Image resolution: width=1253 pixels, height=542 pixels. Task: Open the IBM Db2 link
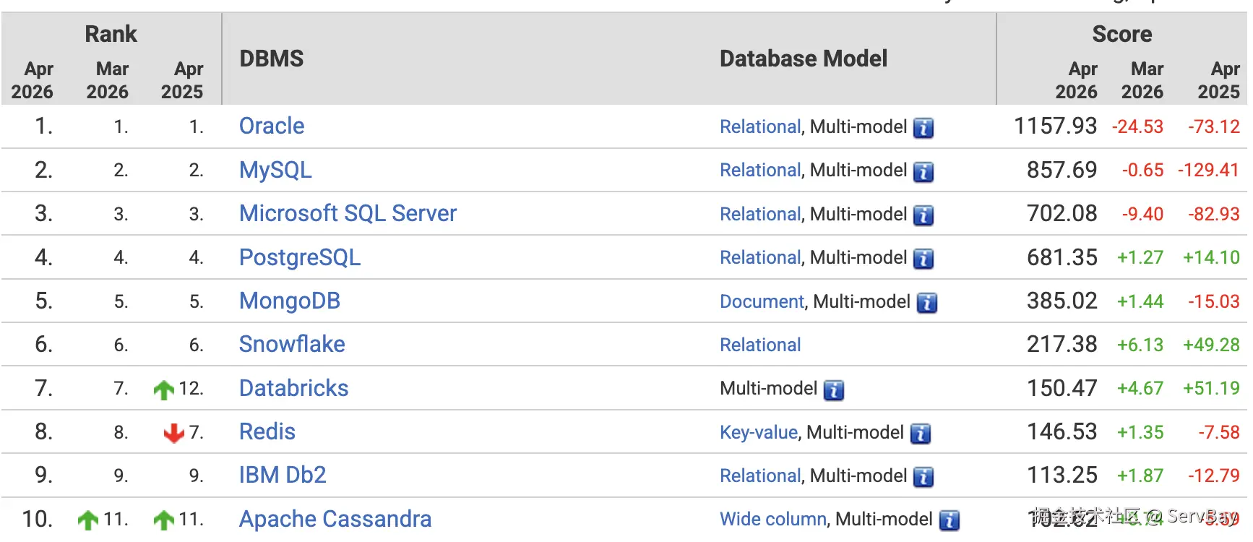(283, 475)
